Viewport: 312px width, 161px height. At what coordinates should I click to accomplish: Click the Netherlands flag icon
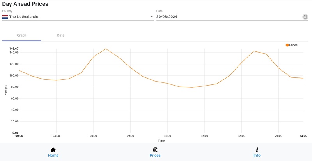[x=5, y=17]
